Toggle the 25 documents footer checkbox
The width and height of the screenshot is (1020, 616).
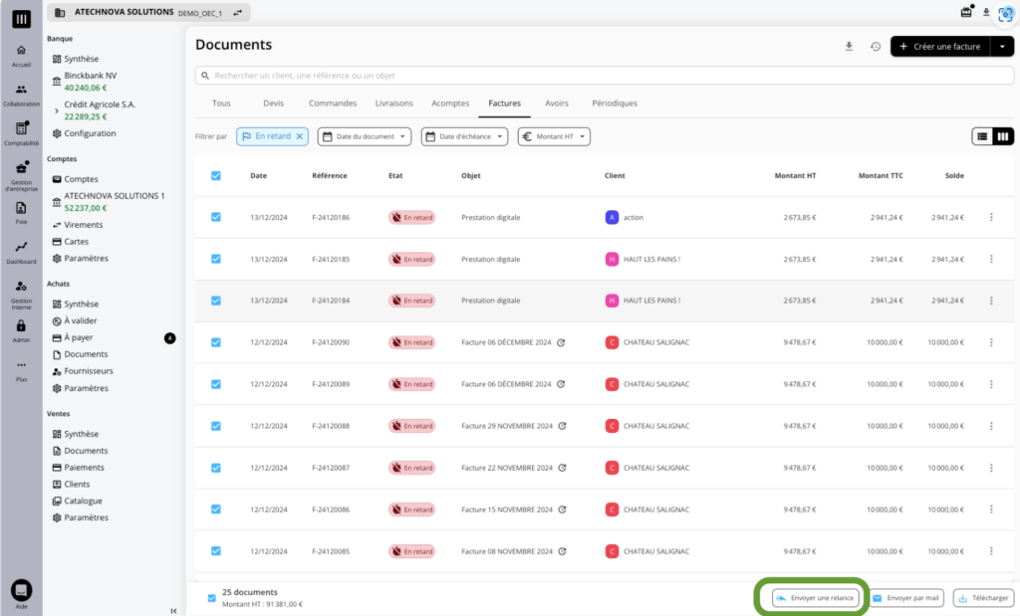(x=211, y=598)
